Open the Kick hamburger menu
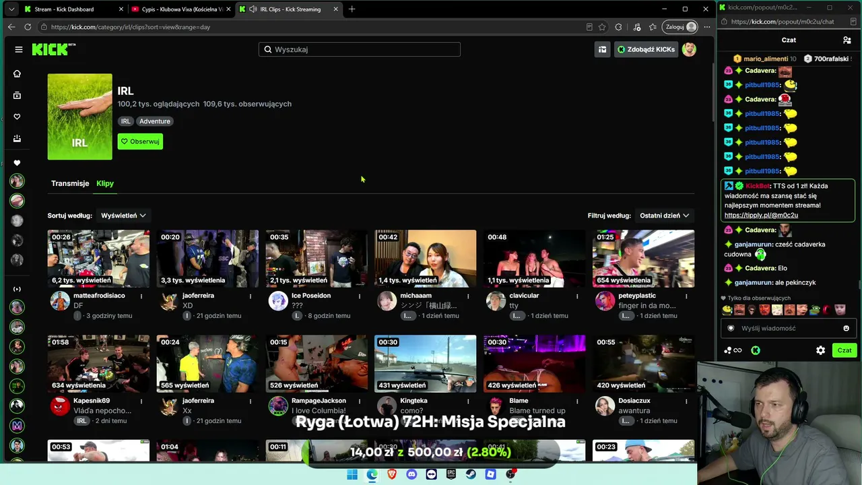 pos(19,49)
